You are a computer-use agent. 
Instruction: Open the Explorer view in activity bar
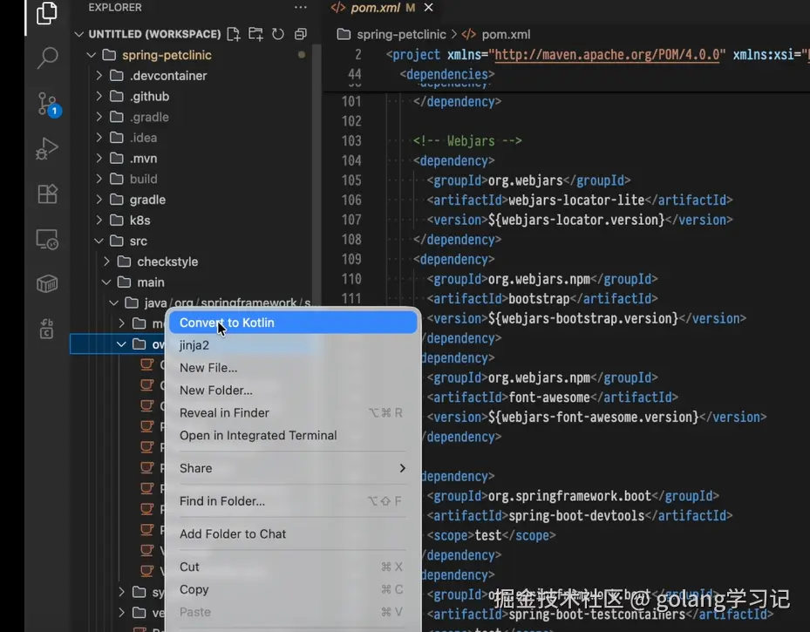pyautogui.click(x=46, y=13)
